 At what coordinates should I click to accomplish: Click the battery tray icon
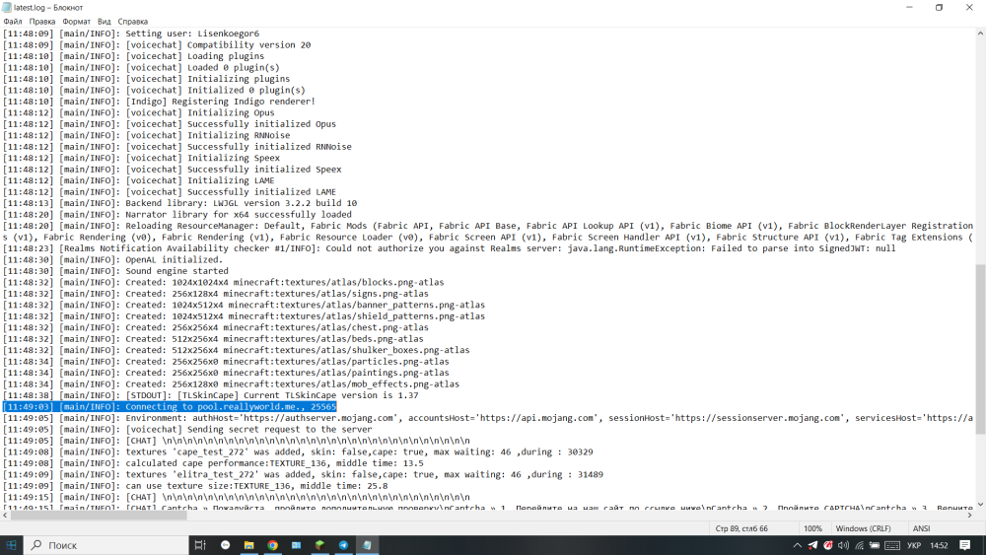874,545
